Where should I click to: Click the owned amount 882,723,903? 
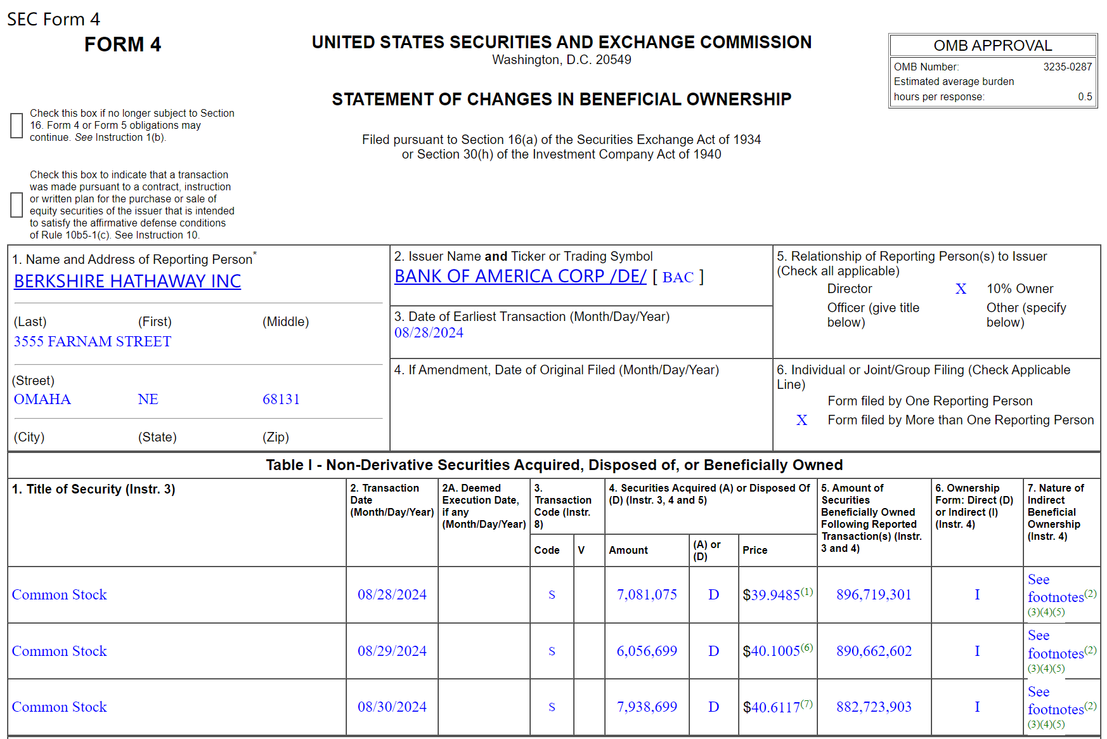(874, 707)
